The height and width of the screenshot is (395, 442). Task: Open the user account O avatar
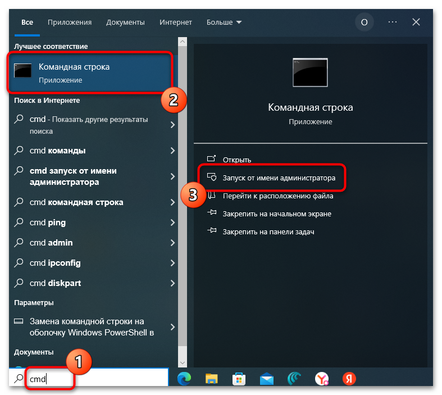[364, 22]
